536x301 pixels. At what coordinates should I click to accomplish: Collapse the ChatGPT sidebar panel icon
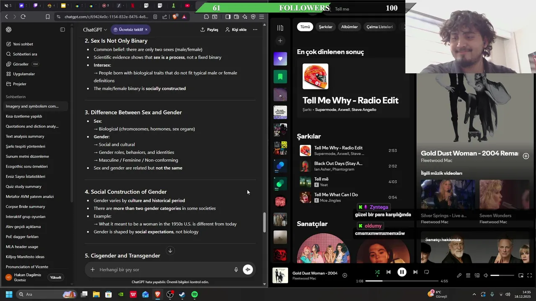tap(62, 30)
